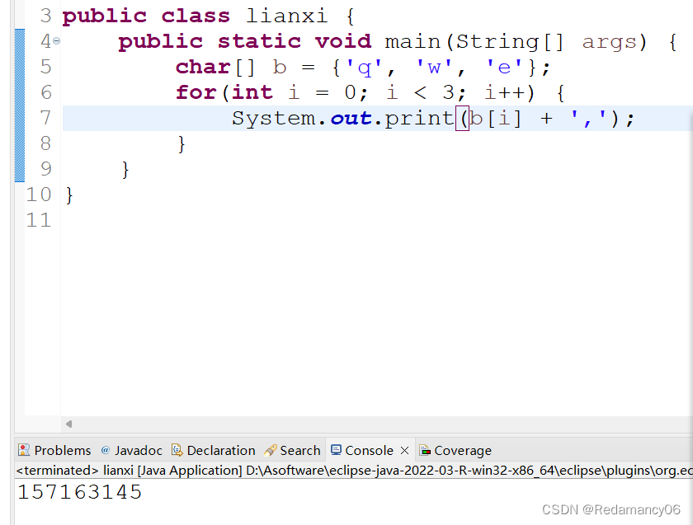Viewport: 693px width, 525px height.
Task: Click the terminated lianxi launch description
Action: tap(354, 471)
